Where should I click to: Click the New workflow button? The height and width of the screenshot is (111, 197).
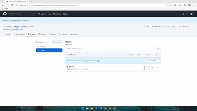pyautogui.click(x=57, y=42)
